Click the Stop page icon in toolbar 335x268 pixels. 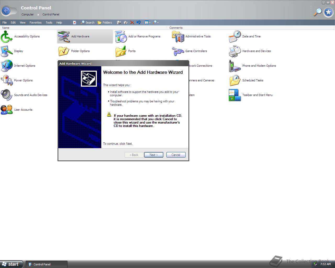(x=75, y=23)
